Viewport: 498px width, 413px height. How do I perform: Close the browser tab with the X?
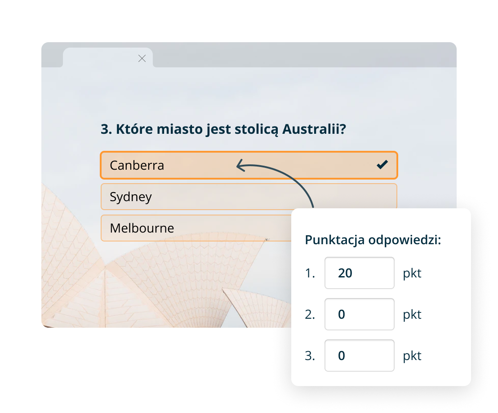142,58
